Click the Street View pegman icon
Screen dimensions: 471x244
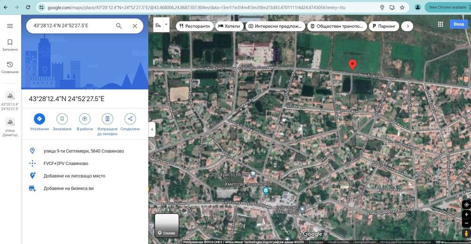point(466,234)
